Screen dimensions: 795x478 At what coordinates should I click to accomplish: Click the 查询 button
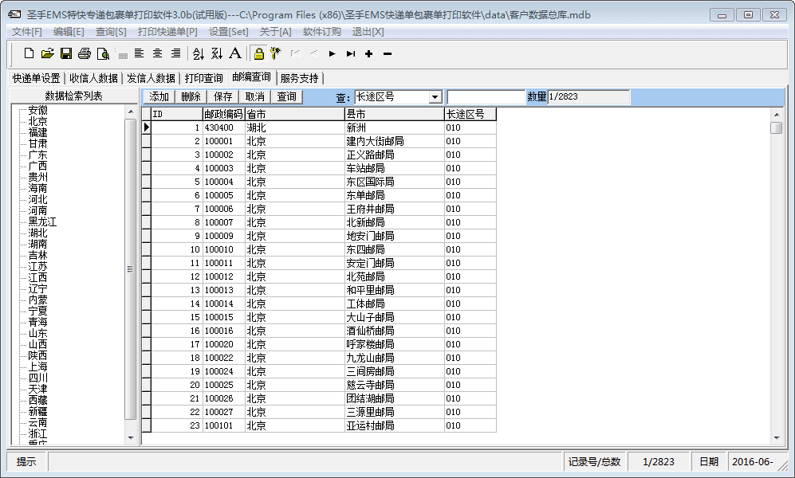coord(287,96)
